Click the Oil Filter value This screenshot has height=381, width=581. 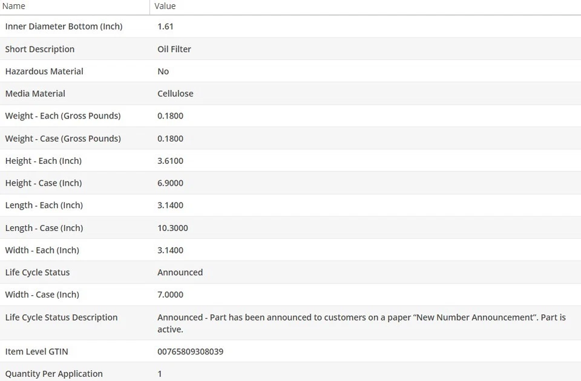(x=174, y=49)
